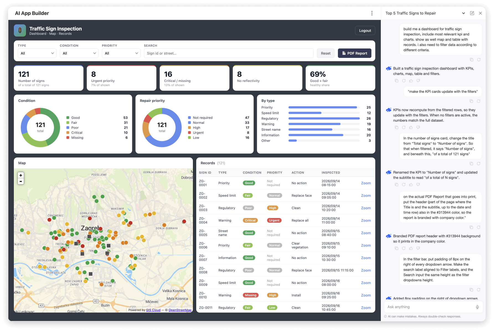Click the Good color swatch in Condition legend
This screenshot has height=331, width=494.
pyautogui.click(x=68, y=118)
